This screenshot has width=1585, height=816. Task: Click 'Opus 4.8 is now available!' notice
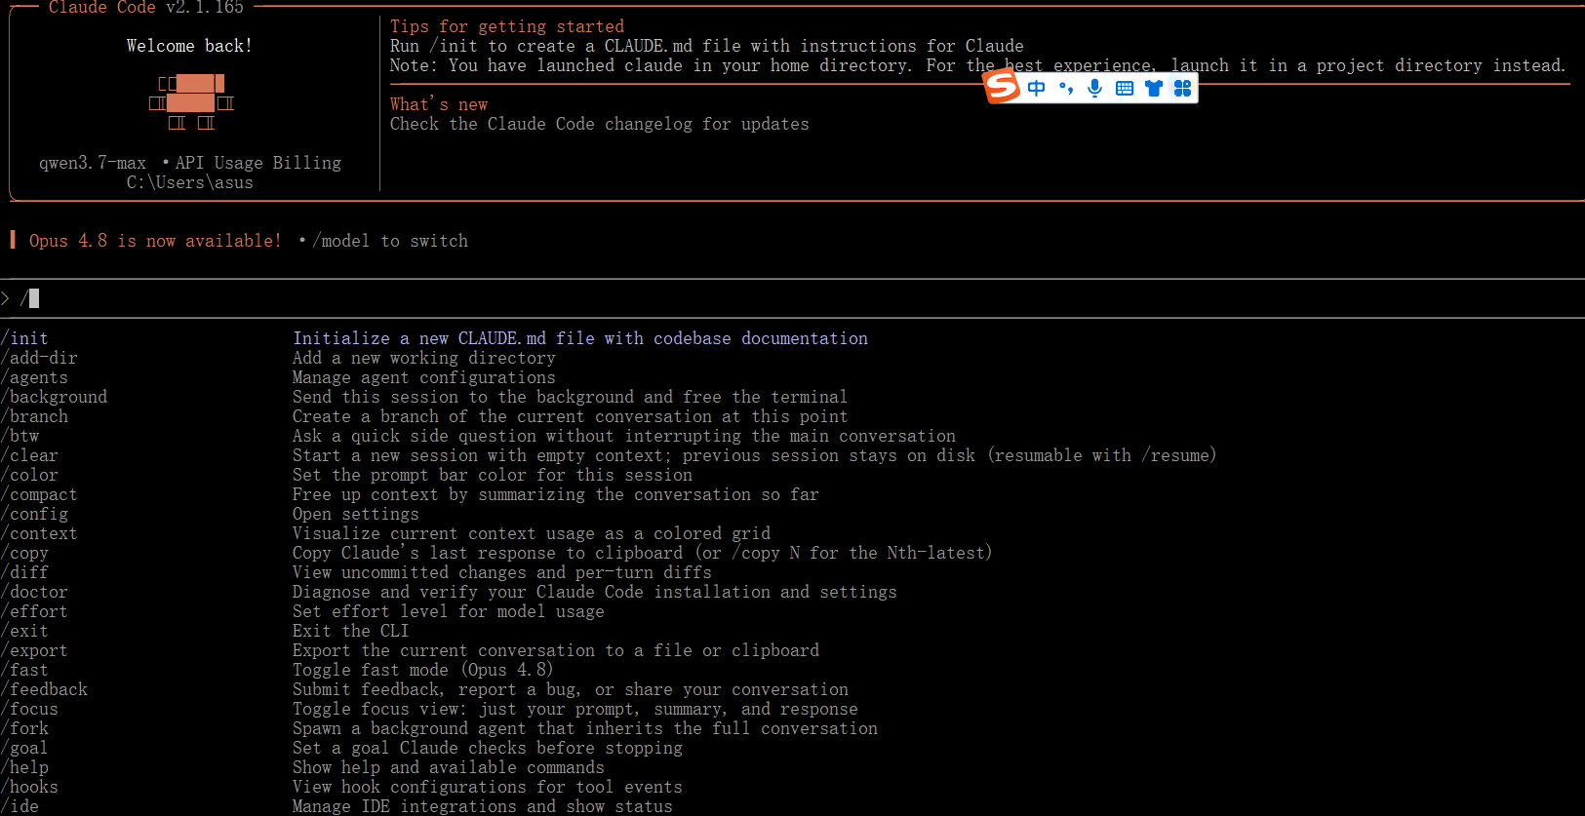point(155,241)
